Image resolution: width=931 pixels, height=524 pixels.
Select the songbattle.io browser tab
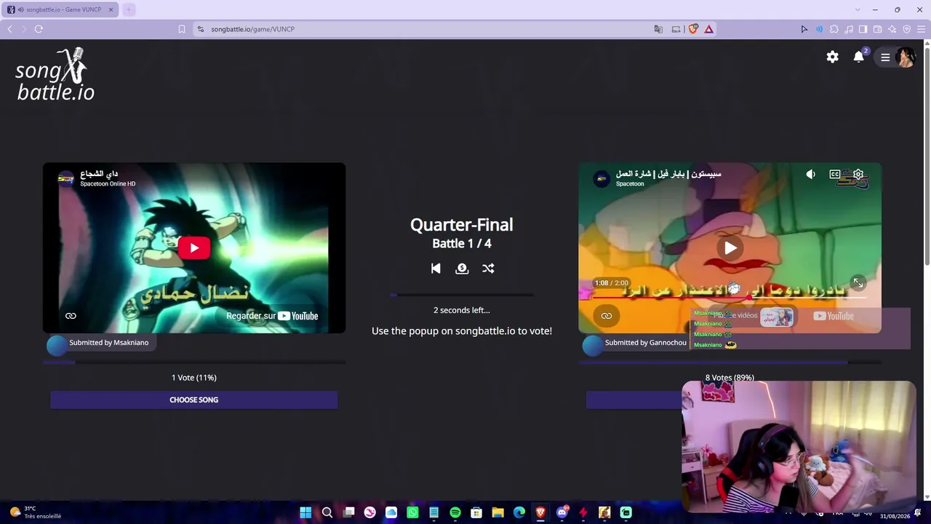point(61,9)
